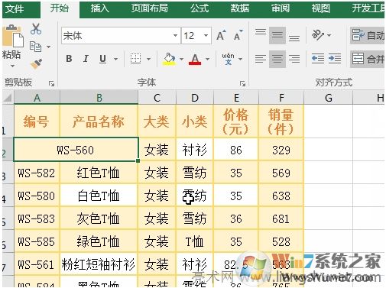
Task: Click the Copy icon
Action: point(35,47)
